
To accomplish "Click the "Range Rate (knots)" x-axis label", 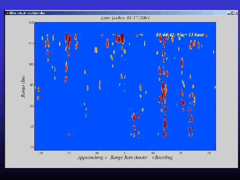I will point(129,157).
